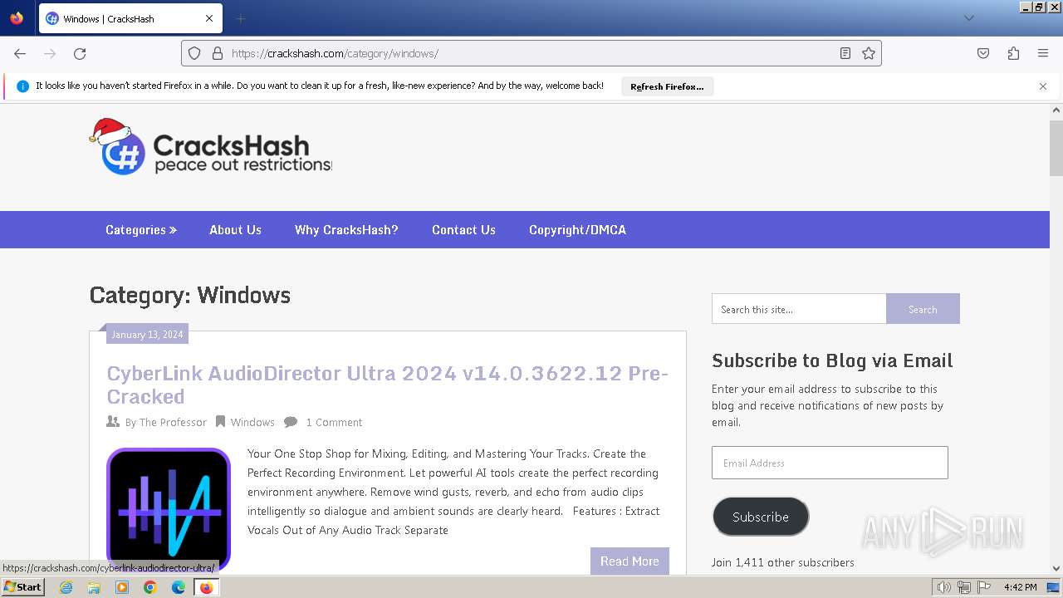Viewport: 1063px width, 598px height.
Task: Click the page vertical scrollbar thumb
Action: [x=1056, y=148]
